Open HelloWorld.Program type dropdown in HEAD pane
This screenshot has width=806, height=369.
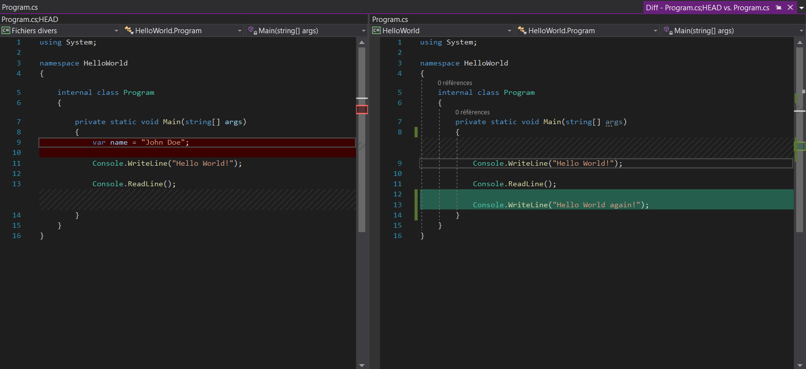pyautogui.click(x=183, y=30)
